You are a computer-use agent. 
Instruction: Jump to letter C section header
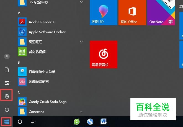(x=19, y=92)
